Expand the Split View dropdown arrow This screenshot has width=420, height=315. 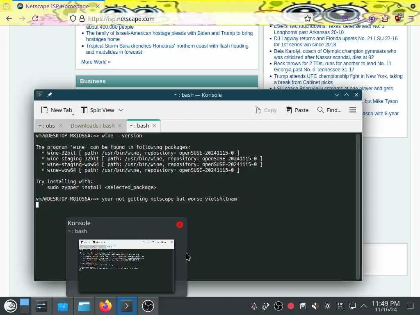[121, 110]
